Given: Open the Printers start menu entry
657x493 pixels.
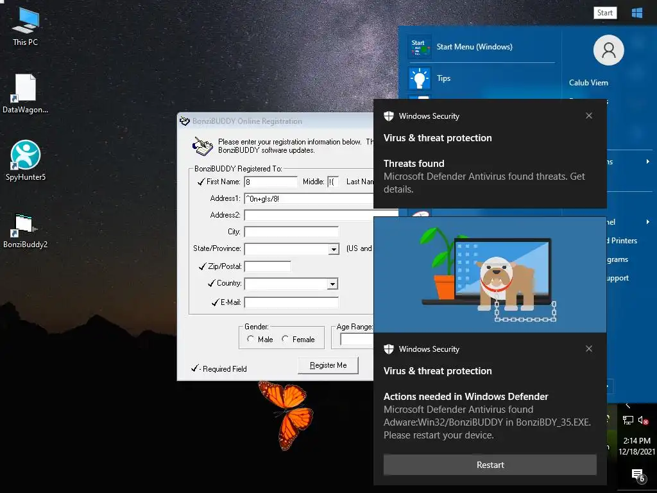Looking at the screenshot, I should click(624, 241).
